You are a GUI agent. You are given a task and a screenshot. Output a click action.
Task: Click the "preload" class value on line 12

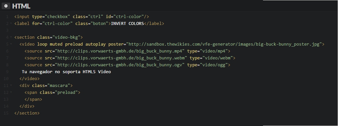click(x=66, y=93)
